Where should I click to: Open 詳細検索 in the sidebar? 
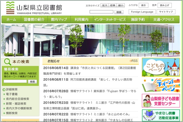click(12, 89)
